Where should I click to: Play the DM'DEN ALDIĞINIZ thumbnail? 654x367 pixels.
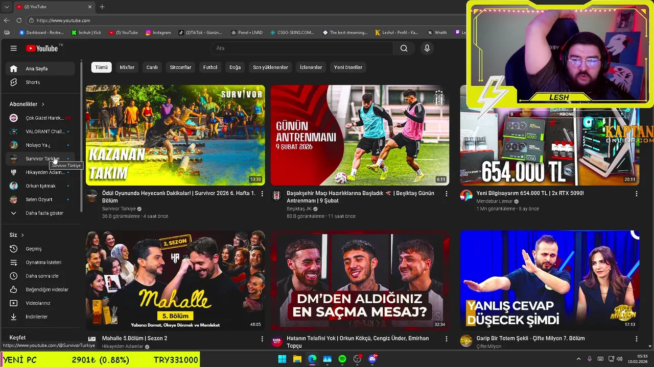coord(360,280)
